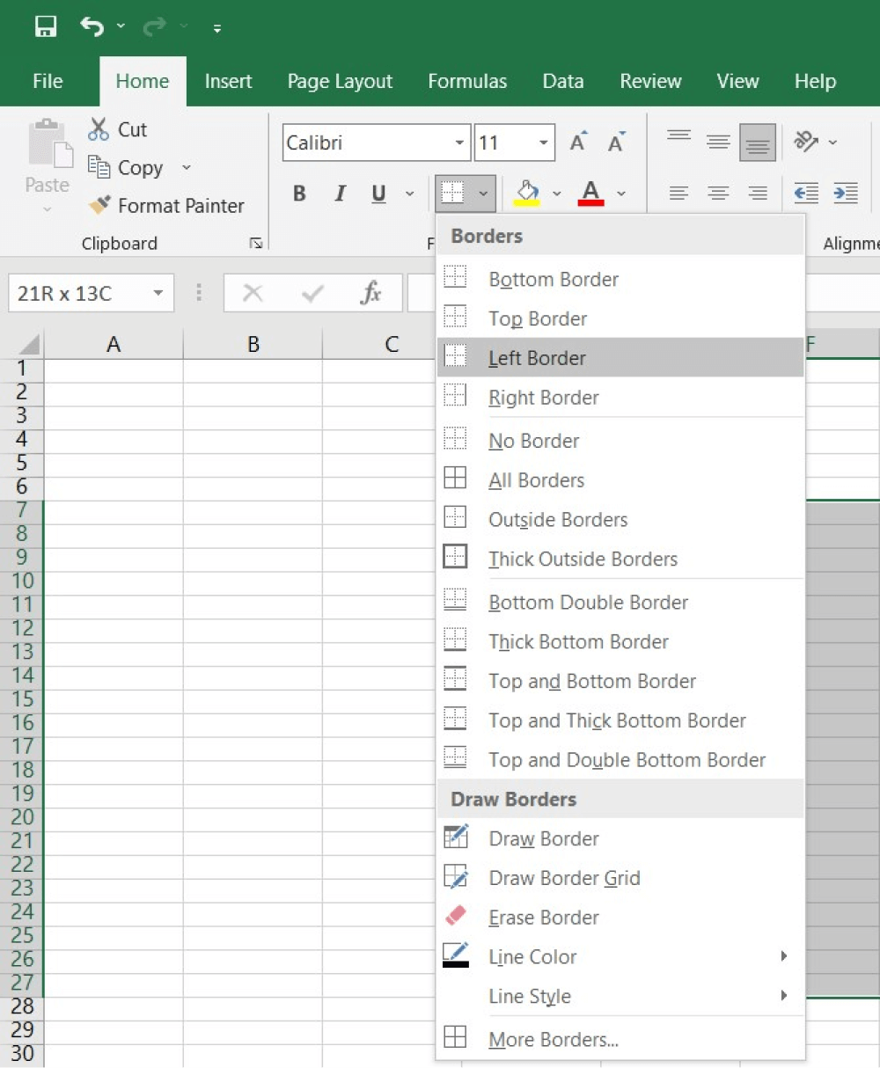Viewport: 880px width, 1068px height.
Task: Click the Save icon in the title bar
Action: (x=46, y=26)
